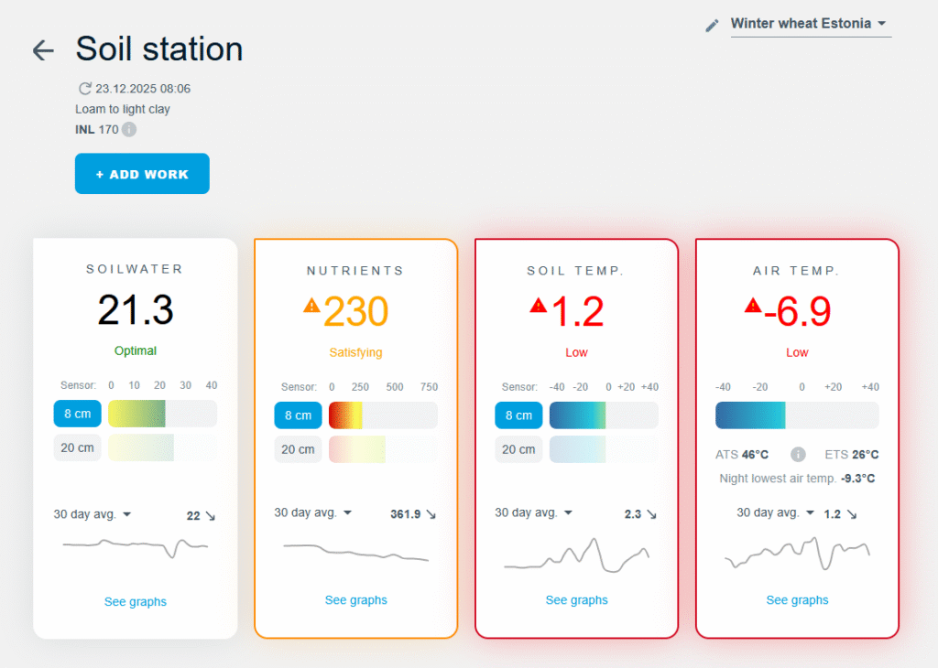Click the pencil edit icon near Winter wheat
This screenshot has width=938, height=668.
click(712, 26)
